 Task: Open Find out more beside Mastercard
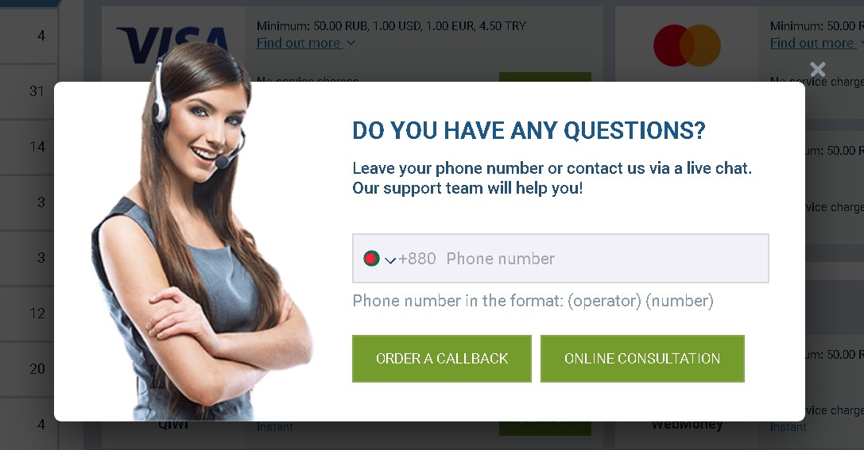pos(812,43)
